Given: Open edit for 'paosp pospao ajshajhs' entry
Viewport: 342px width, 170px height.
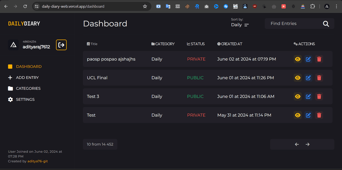Looking at the screenshot, I should (x=308, y=59).
